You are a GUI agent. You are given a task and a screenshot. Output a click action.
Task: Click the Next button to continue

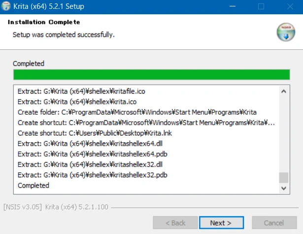[221, 223]
